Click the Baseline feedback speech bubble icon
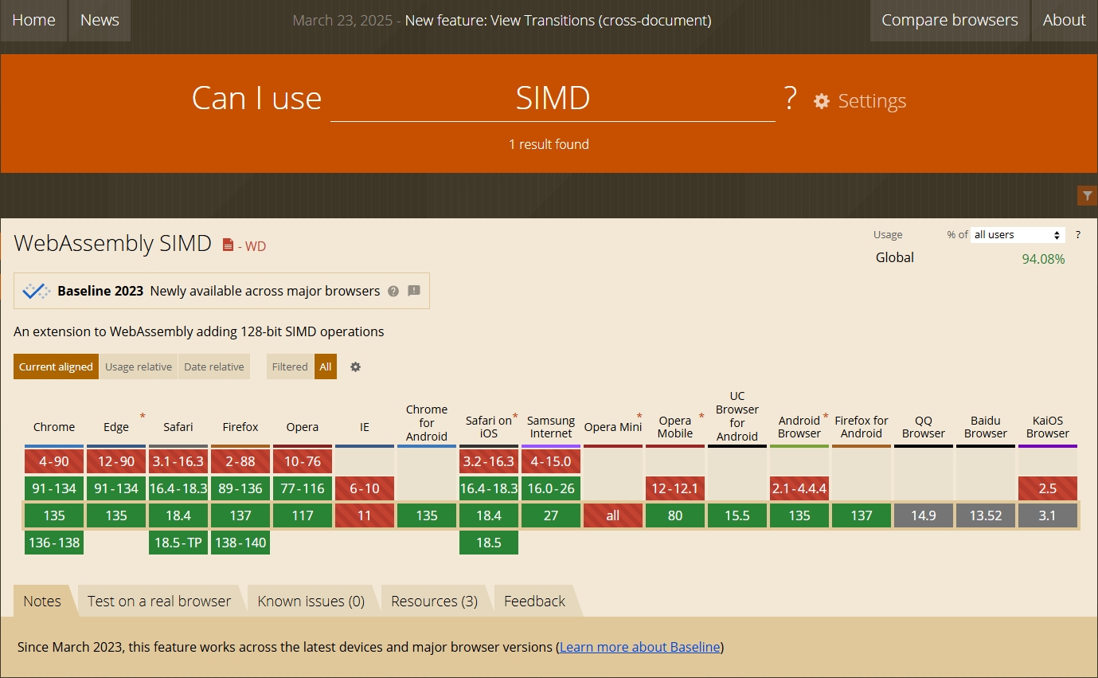This screenshot has height=678, width=1098. coord(414,291)
